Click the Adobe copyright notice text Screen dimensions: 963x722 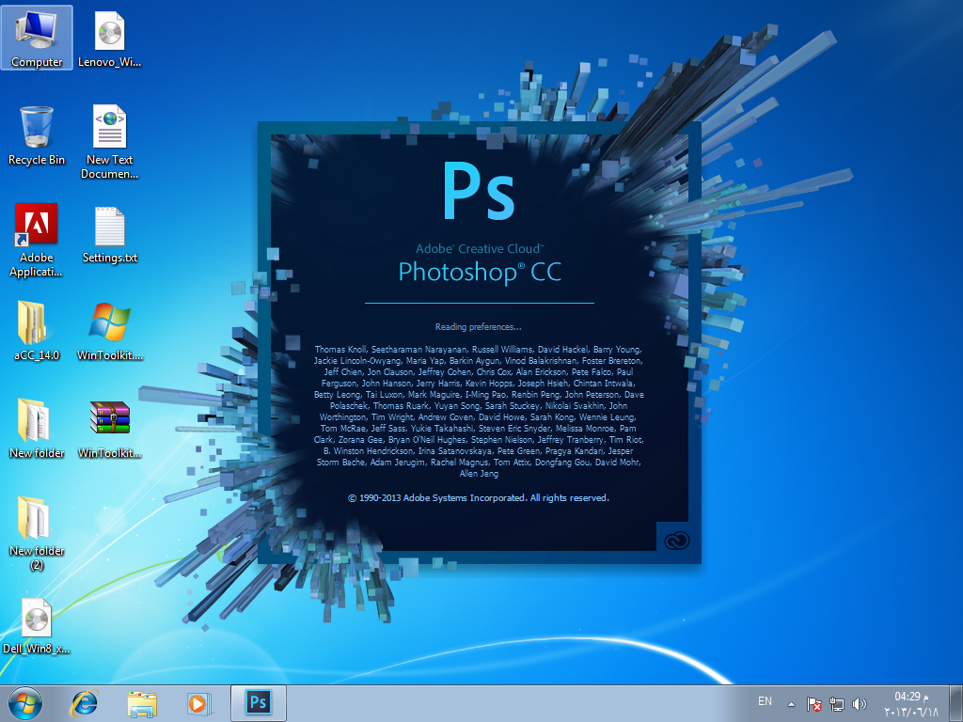pos(479,498)
